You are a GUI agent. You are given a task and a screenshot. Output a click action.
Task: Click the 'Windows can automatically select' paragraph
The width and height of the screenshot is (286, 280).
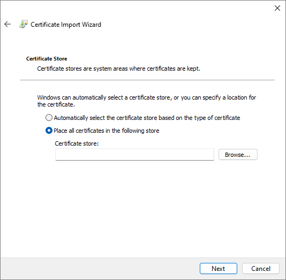pos(146,101)
